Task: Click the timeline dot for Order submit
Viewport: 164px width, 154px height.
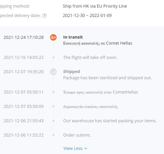Action: click(x=53, y=135)
